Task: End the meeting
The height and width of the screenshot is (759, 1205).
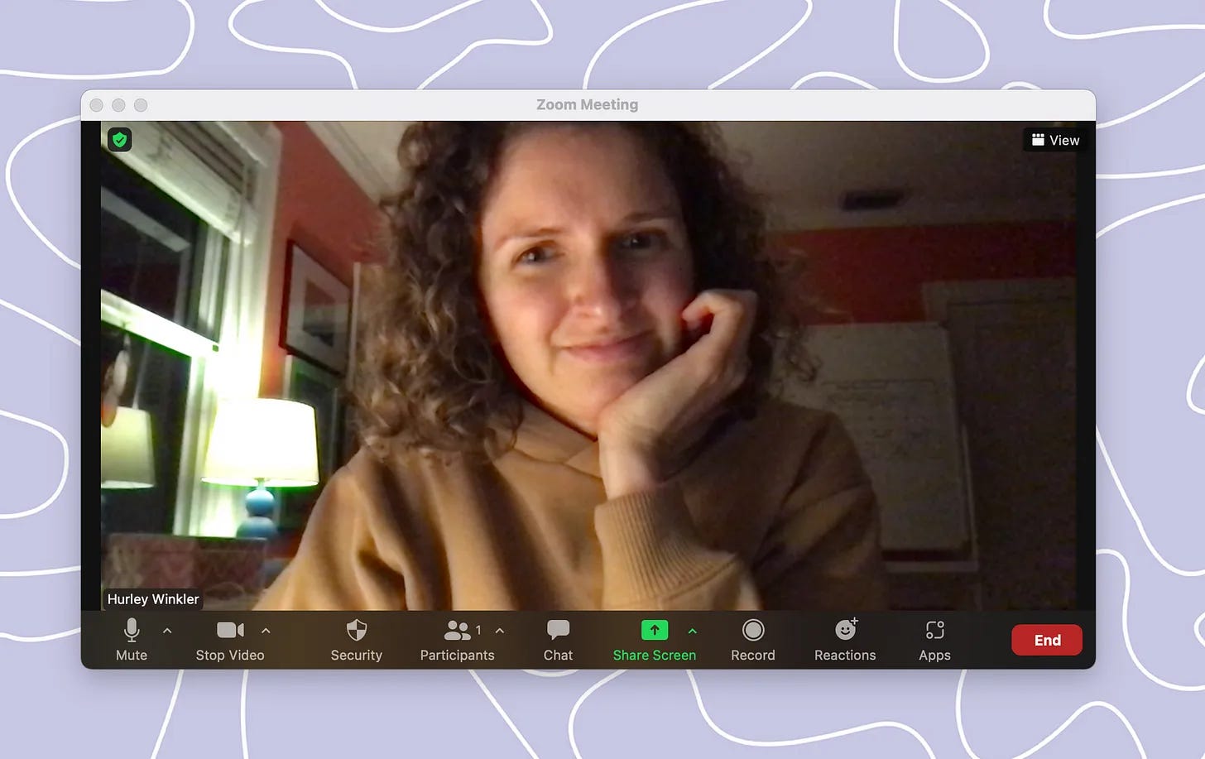Action: [x=1047, y=640]
